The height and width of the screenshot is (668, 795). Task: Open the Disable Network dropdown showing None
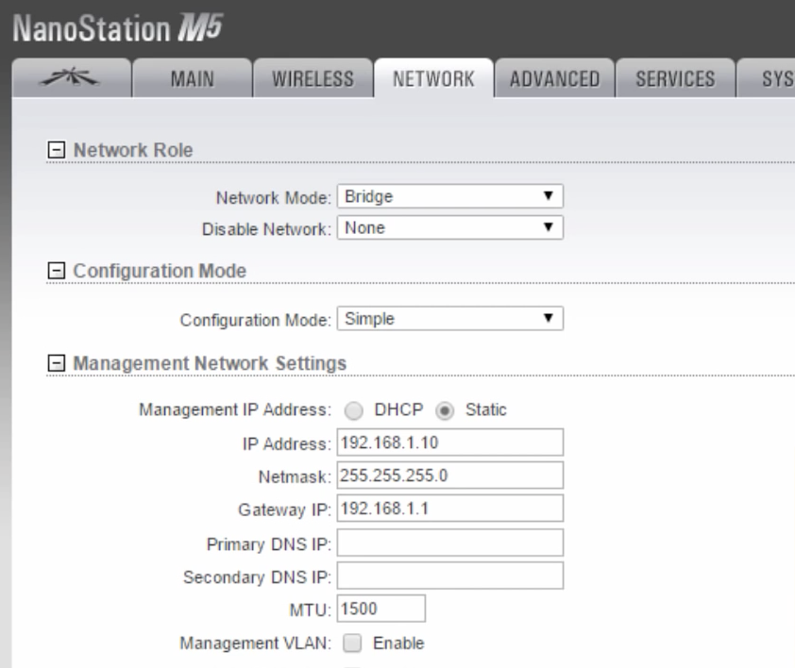pyautogui.click(x=450, y=227)
